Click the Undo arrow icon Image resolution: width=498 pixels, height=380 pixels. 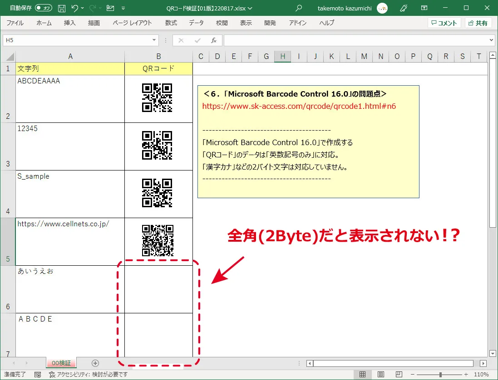pos(74,8)
